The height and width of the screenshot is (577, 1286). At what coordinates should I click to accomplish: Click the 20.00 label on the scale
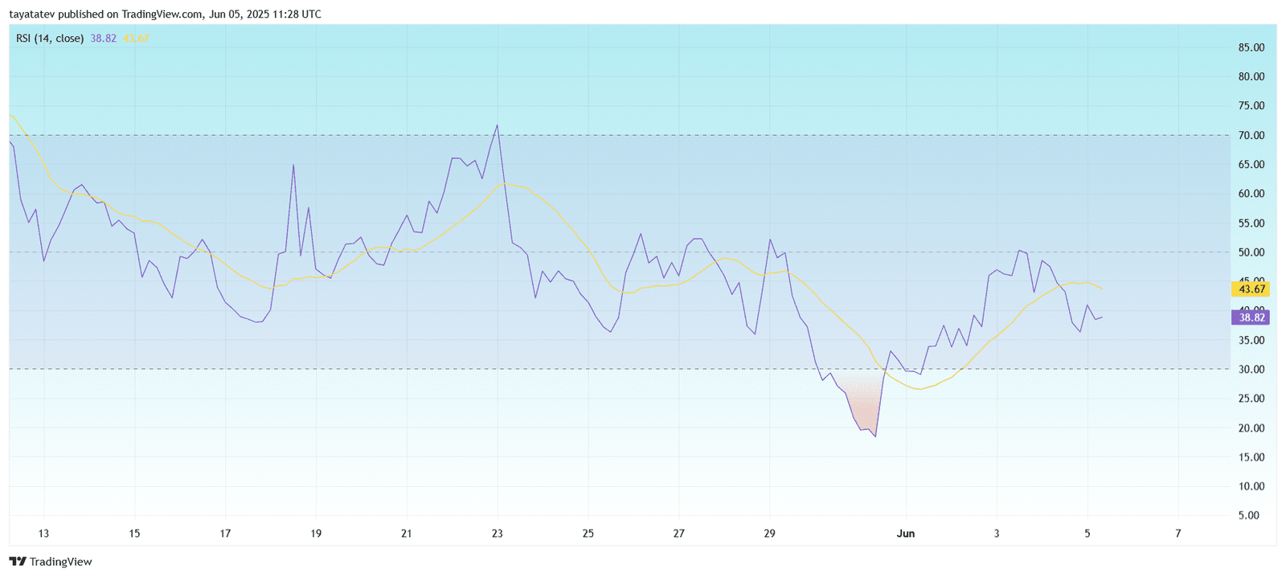[x=1251, y=428]
